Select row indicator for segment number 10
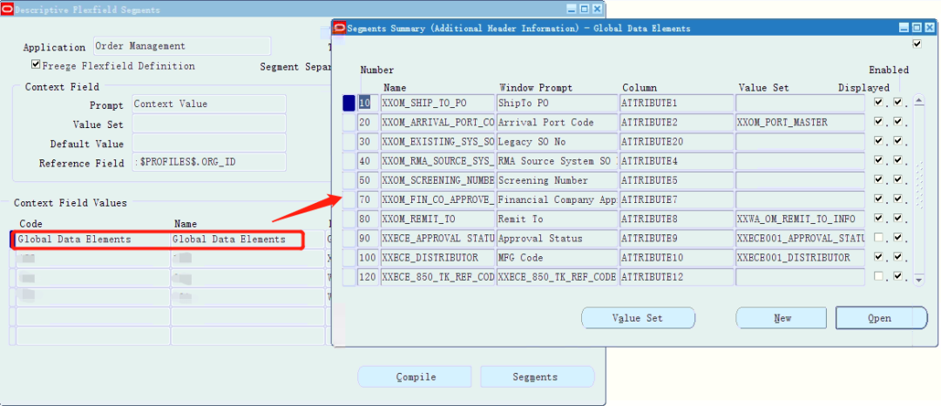This screenshot has width=941, height=406. [349, 103]
